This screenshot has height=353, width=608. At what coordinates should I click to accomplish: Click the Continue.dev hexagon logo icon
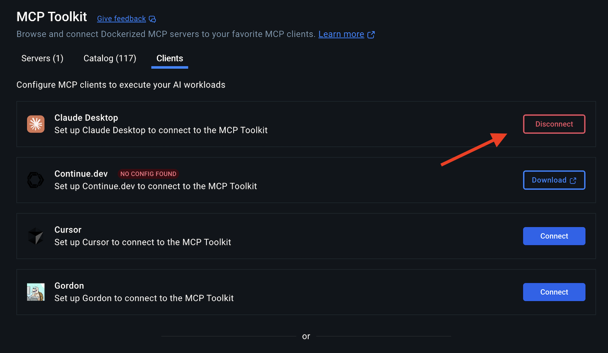point(35,180)
